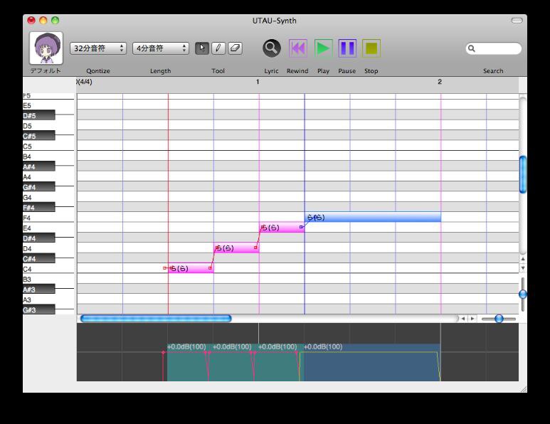
Task: Open the Length 4分音符 dropdown
Action: point(161,48)
